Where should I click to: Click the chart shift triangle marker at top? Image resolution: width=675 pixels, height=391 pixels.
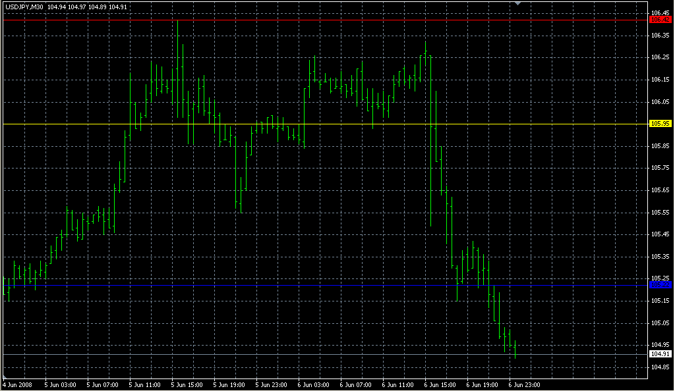point(519,3)
